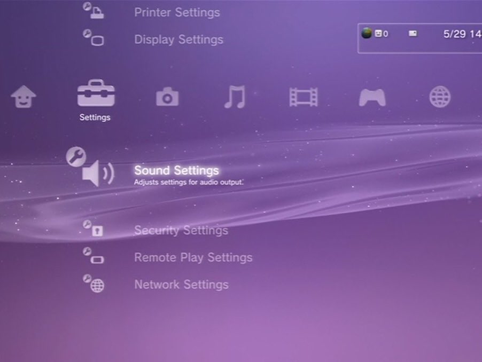The height and width of the screenshot is (362, 482).
Task: Open Security Settings
Action: (x=181, y=230)
